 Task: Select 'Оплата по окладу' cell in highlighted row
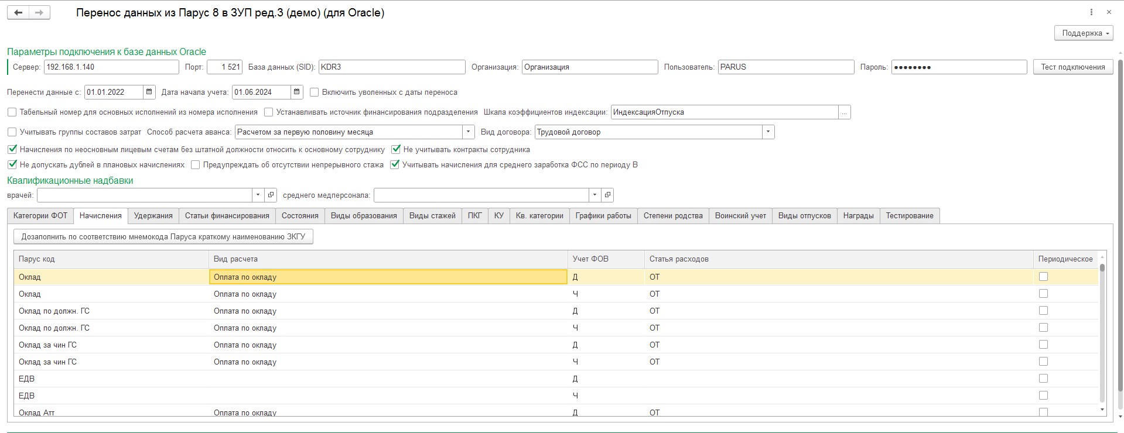pyautogui.click(x=388, y=277)
